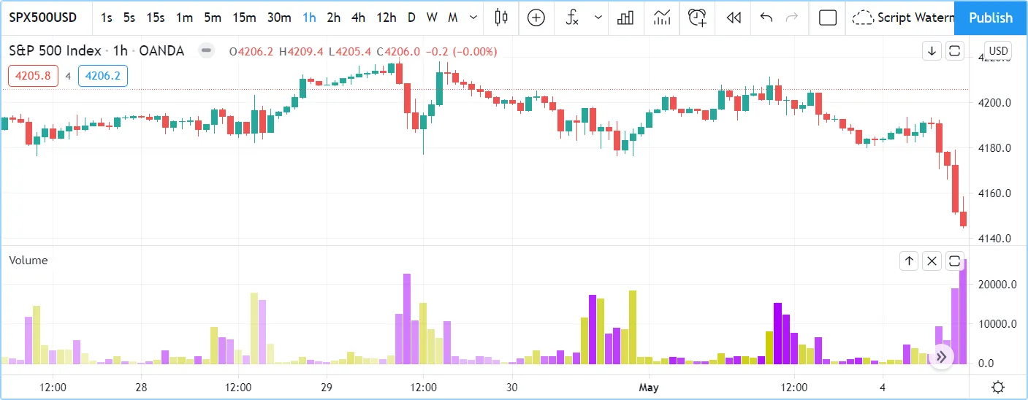Expand the indicator favorites dropdown arrow
Viewport: 1028px width, 400px height.
[598, 18]
